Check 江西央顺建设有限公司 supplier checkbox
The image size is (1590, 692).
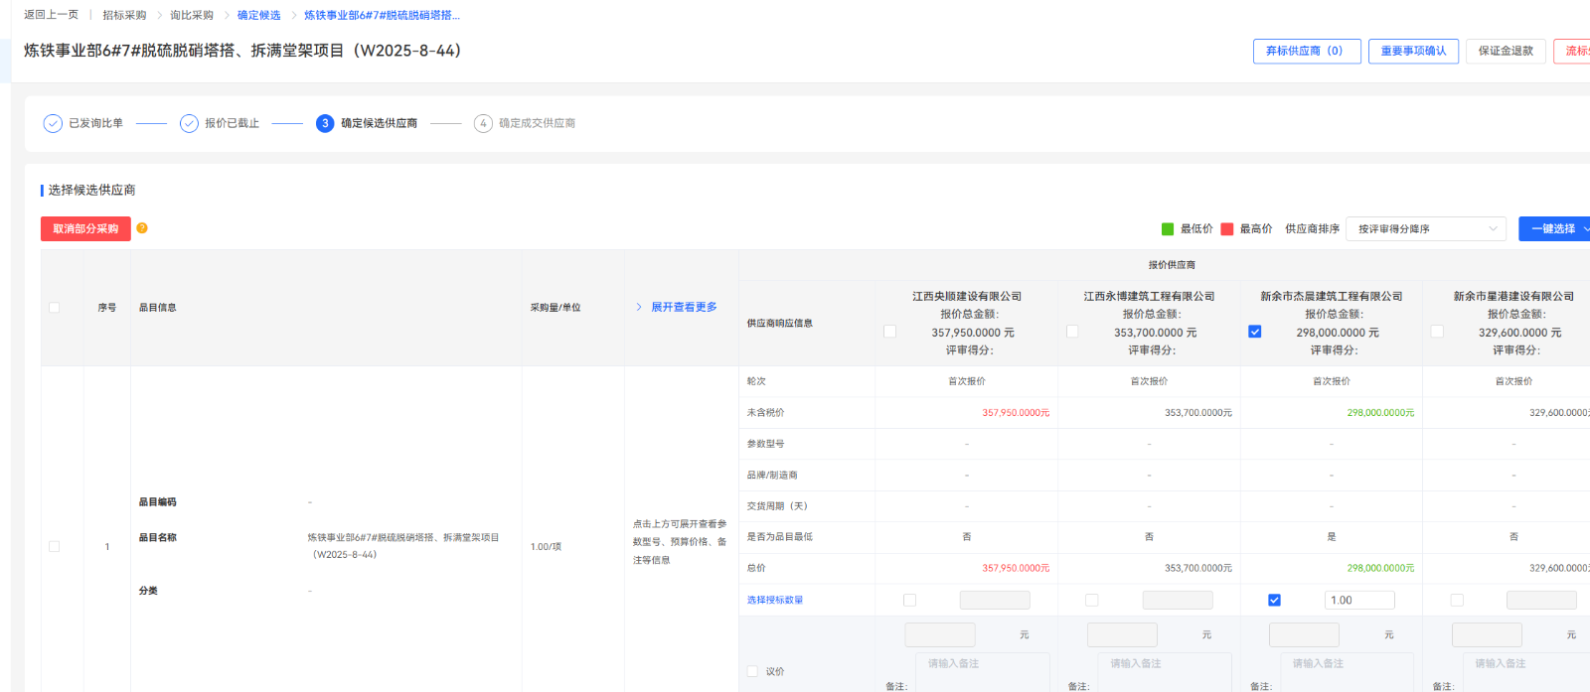[889, 332]
